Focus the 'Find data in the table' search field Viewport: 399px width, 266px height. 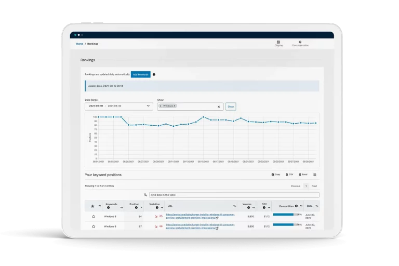(234, 195)
